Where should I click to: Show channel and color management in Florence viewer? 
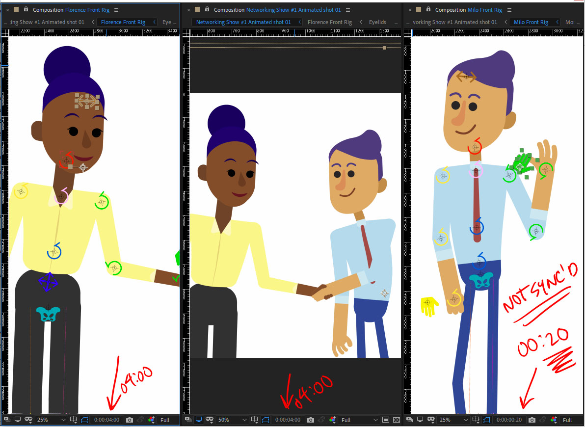pyautogui.click(x=151, y=420)
